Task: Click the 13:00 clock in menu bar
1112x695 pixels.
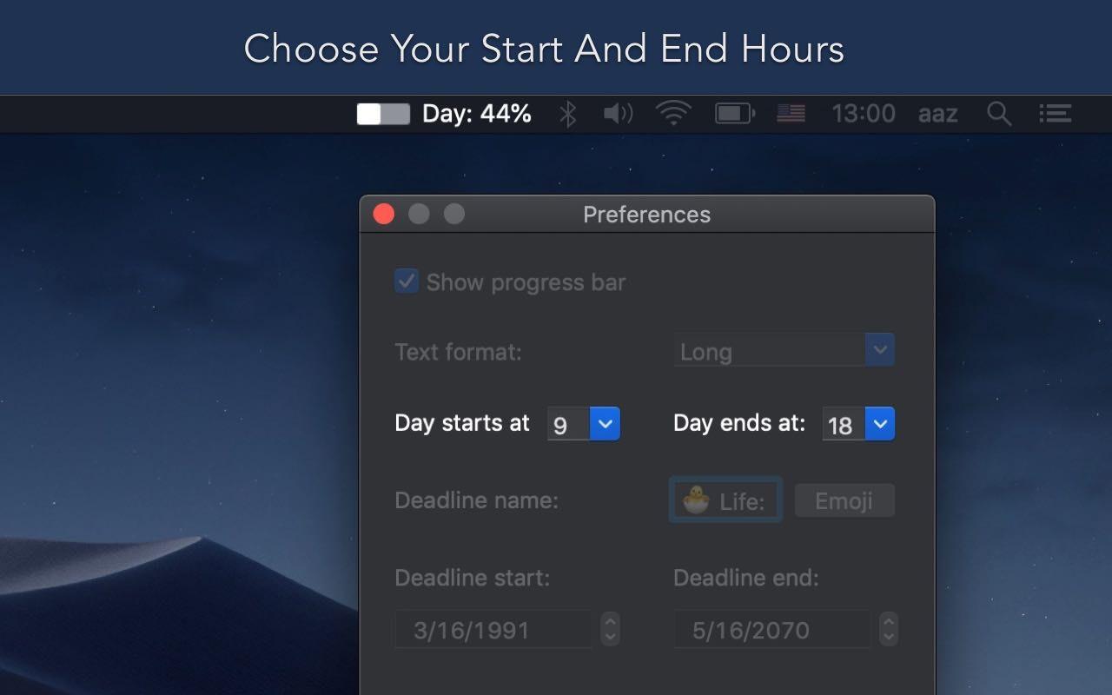Action: click(x=864, y=114)
